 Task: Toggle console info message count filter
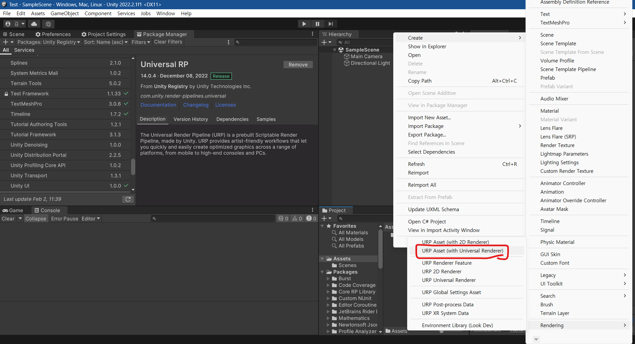283,218
